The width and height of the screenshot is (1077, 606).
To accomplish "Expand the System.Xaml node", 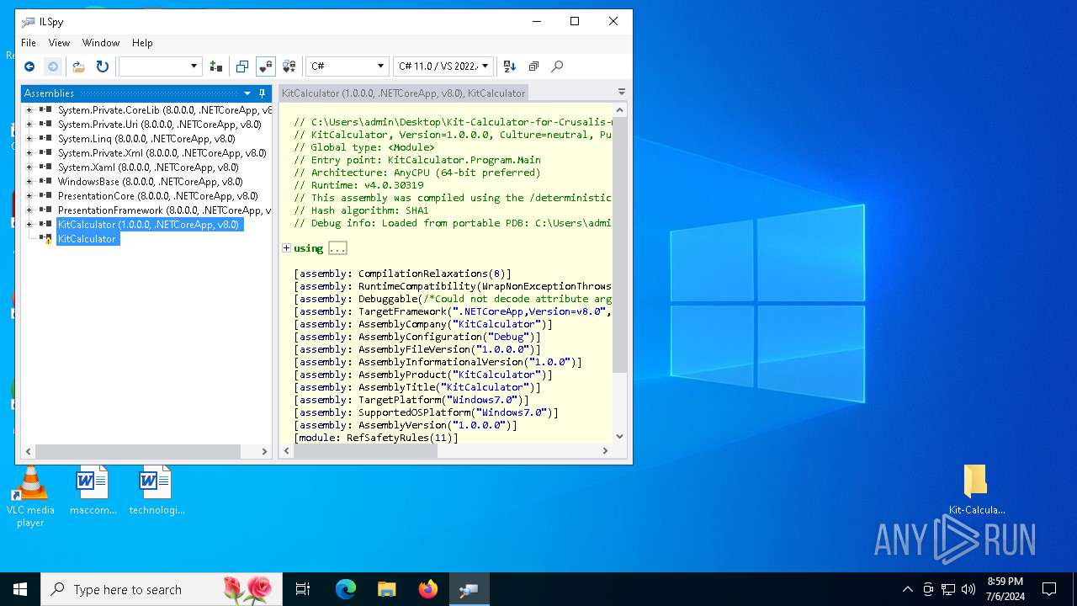I will point(29,167).
